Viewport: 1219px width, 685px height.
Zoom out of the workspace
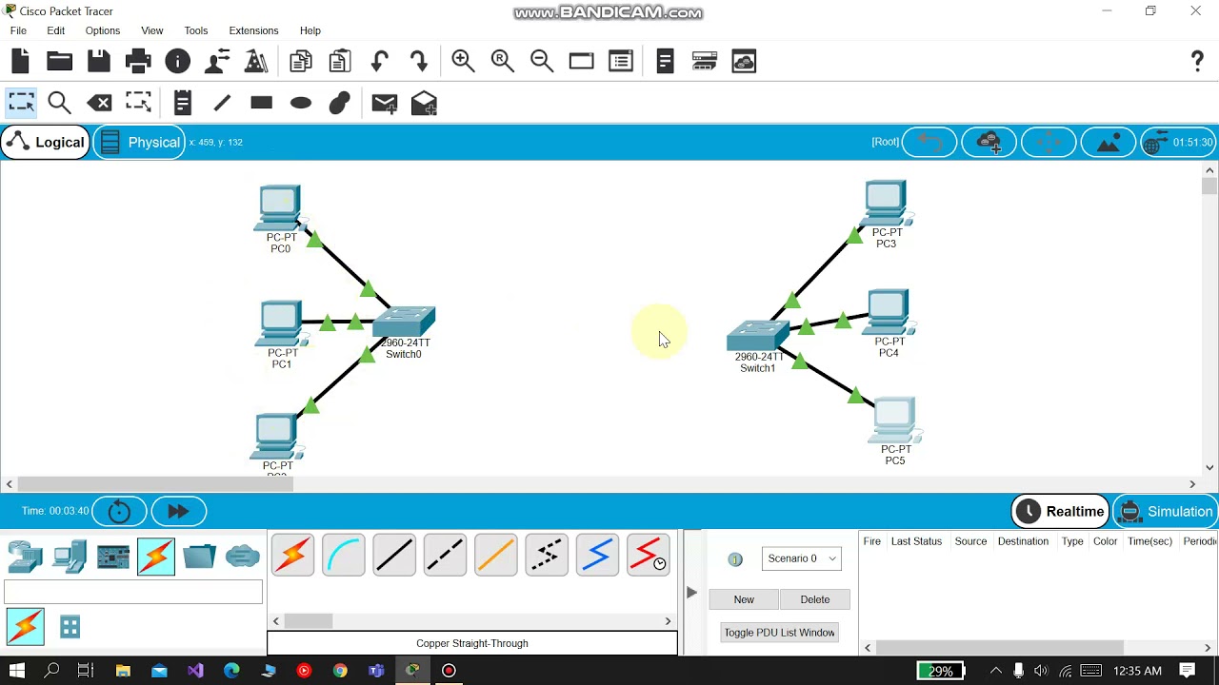pyautogui.click(x=542, y=61)
